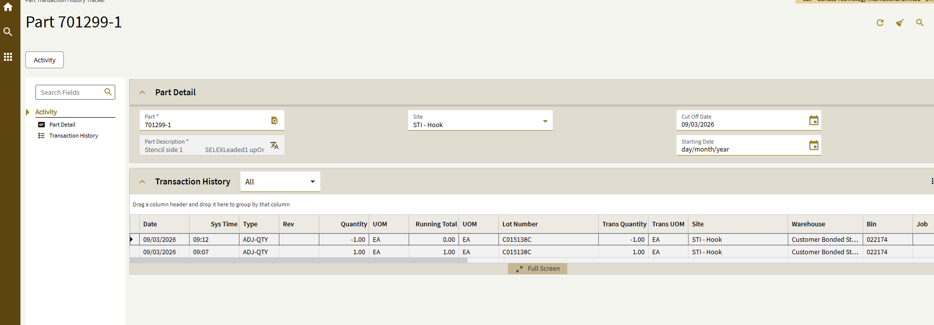
Task: Sort by Sys Time column header
Action: 215,224
